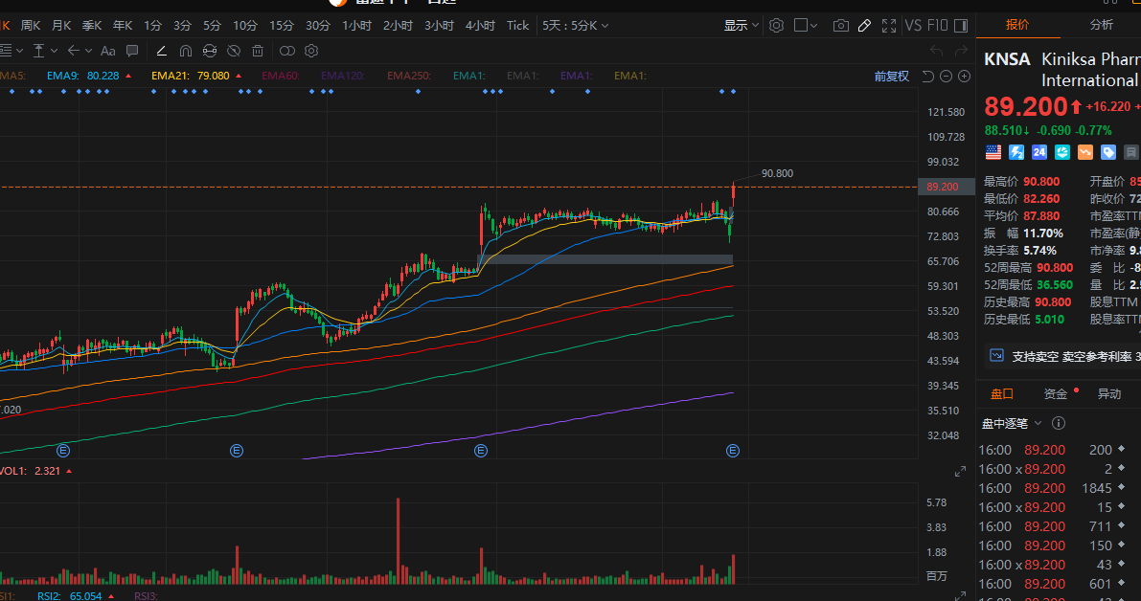Viewport: 1141px width, 601px height.
Task: Select the text annotation tool (Aa)
Action: (x=107, y=51)
